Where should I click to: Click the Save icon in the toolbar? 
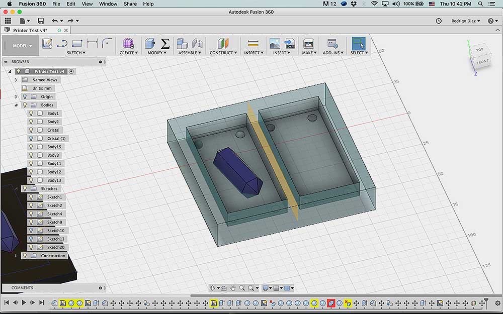[41, 21]
